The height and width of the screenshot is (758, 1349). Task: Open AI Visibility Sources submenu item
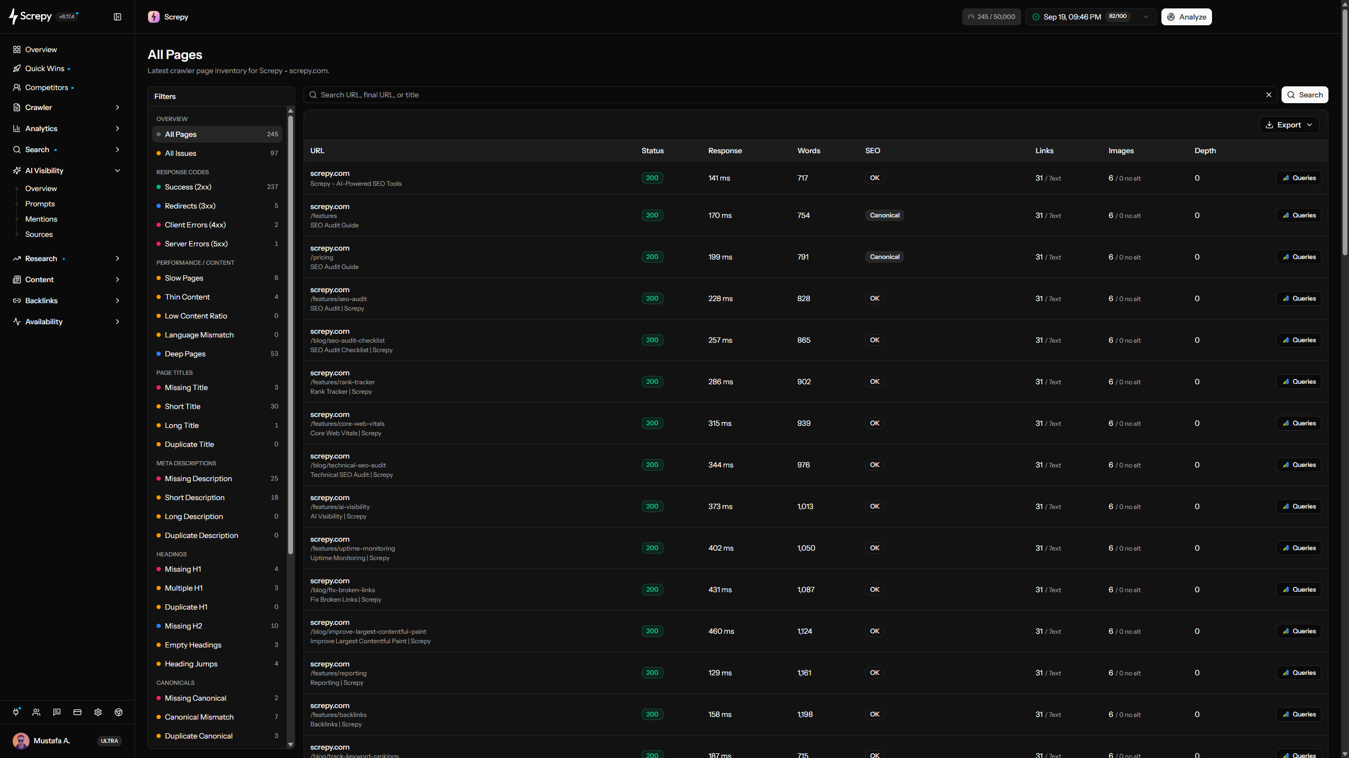click(x=39, y=234)
